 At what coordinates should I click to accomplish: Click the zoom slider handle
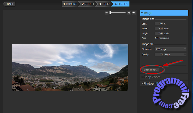coord(110,13)
